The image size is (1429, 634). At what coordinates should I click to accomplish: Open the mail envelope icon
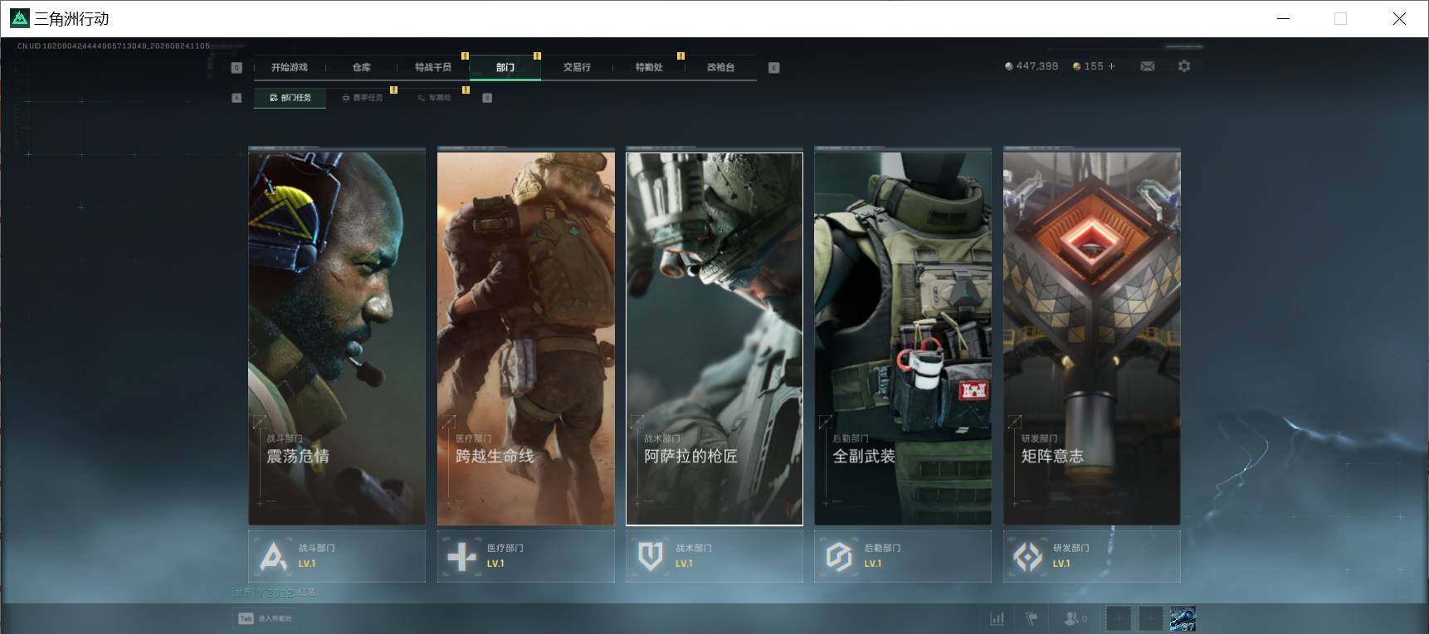pyautogui.click(x=1148, y=66)
